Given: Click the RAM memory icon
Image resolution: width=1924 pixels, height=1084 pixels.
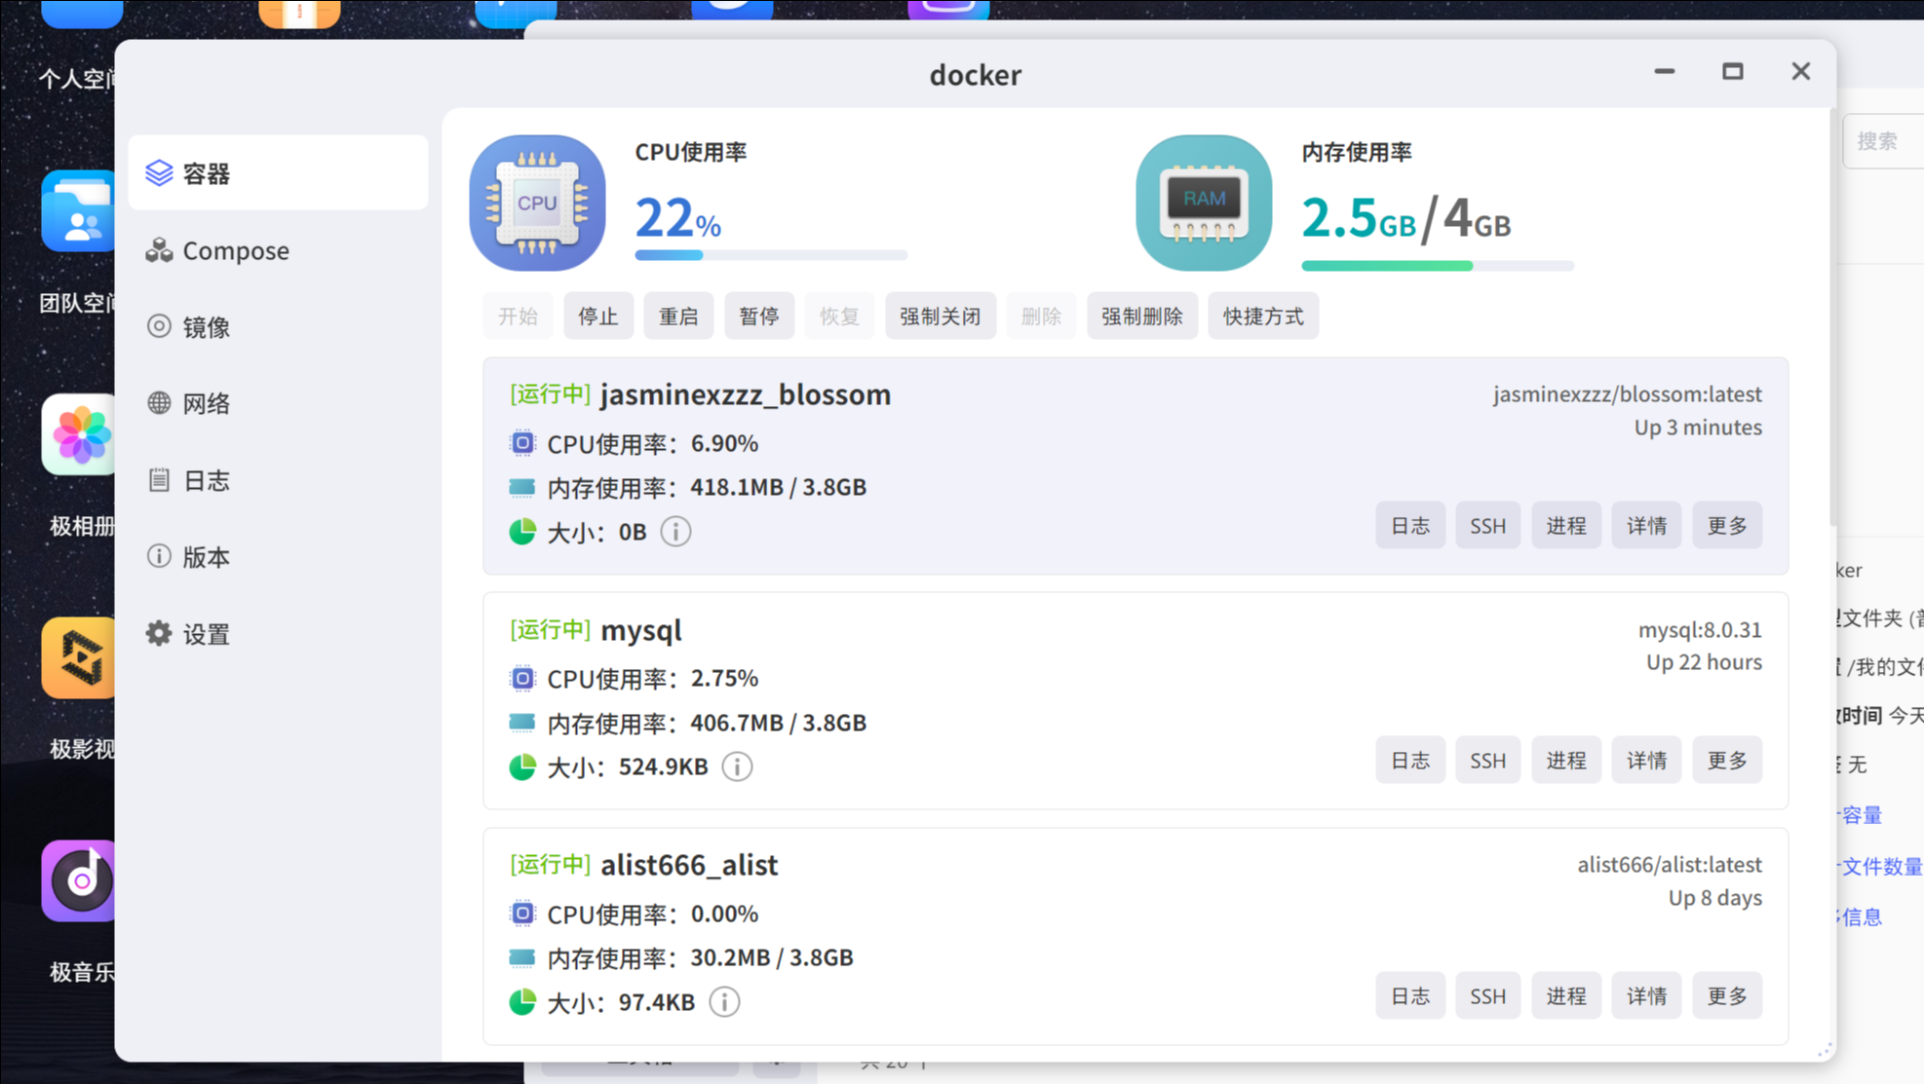Looking at the screenshot, I should tap(1204, 203).
